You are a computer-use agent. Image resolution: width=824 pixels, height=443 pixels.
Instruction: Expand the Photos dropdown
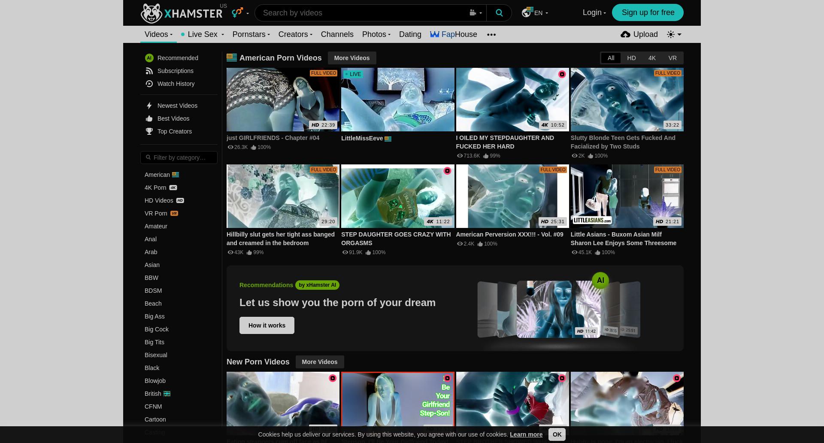(389, 35)
